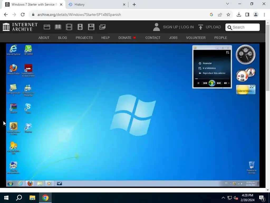Open the taskbar clock and date
Image resolution: width=270 pixels, height=203 pixels.
tap(247, 198)
